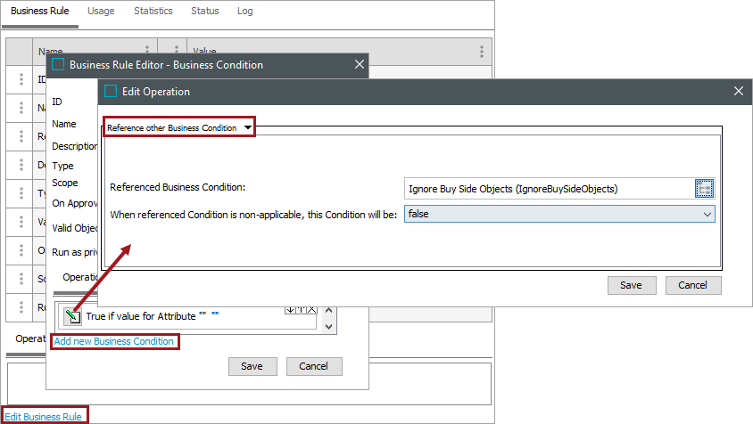Screen dimensions: 753x424
Task: Remove the condition with its X icon
Action: point(311,309)
